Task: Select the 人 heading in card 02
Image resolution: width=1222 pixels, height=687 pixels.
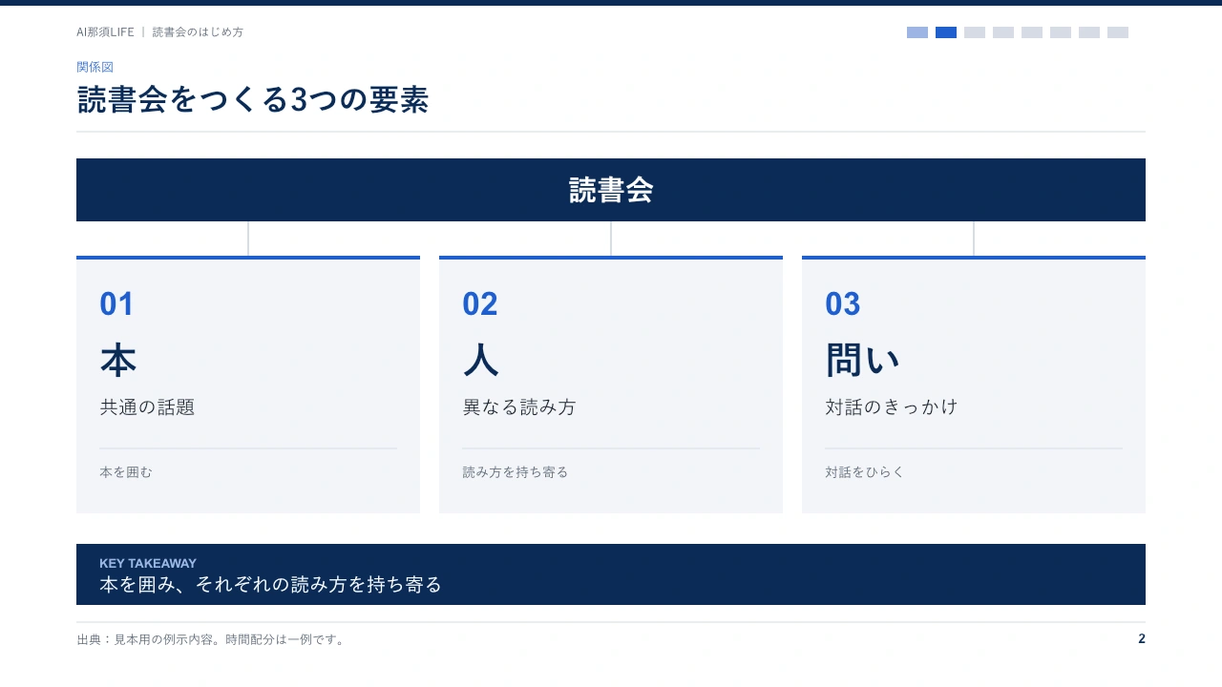Action: click(x=481, y=361)
